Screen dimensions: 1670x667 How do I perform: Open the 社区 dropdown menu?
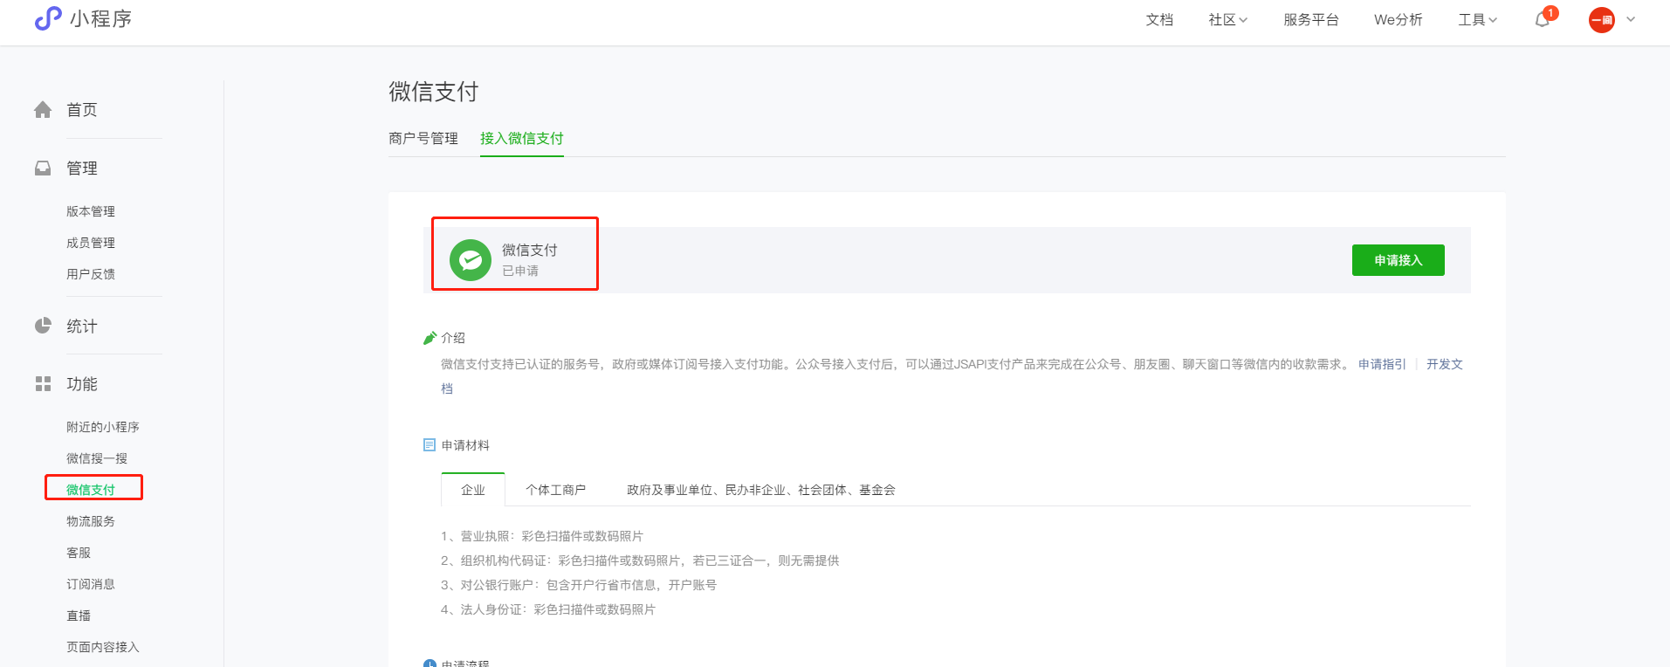point(1228,20)
